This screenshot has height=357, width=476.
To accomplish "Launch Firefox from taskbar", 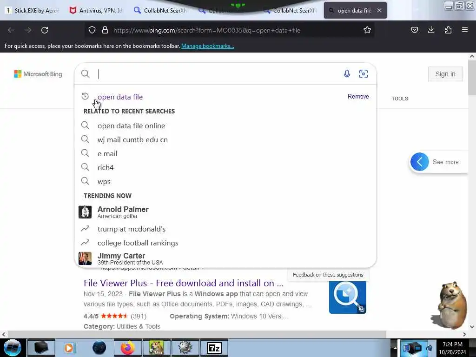I will point(127,348).
